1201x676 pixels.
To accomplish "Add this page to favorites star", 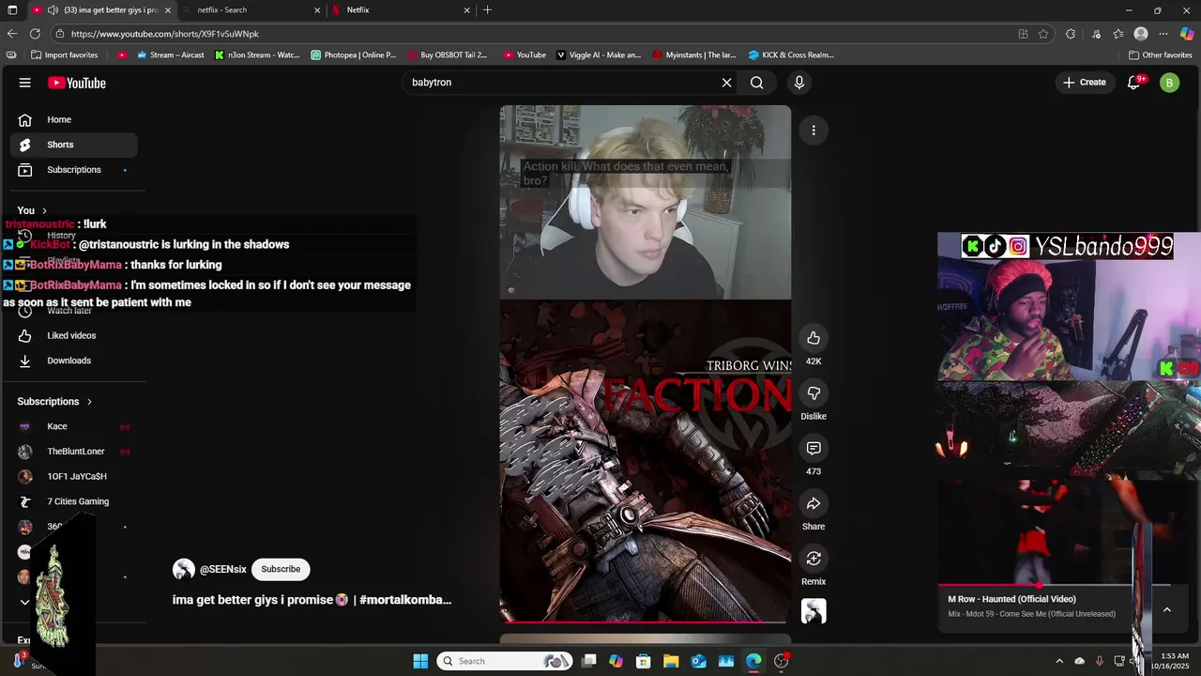I will (1043, 34).
